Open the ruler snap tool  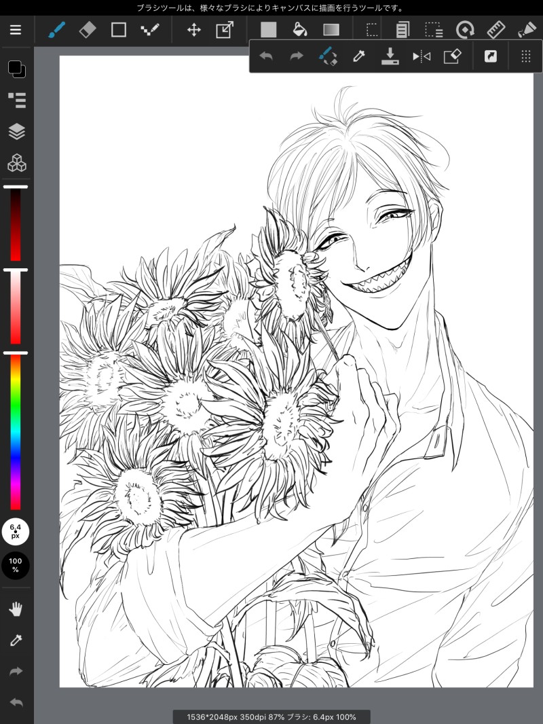(x=496, y=30)
